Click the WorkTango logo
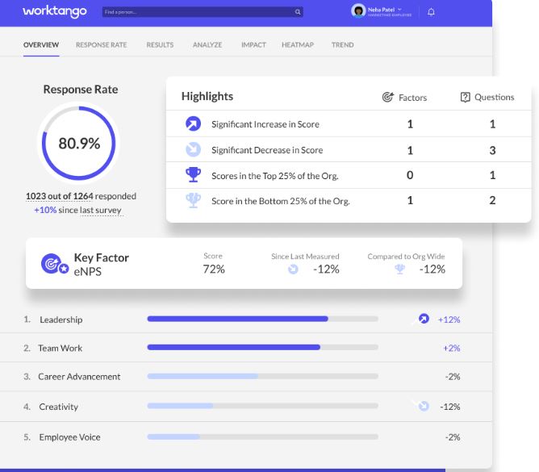 [55, 11]
